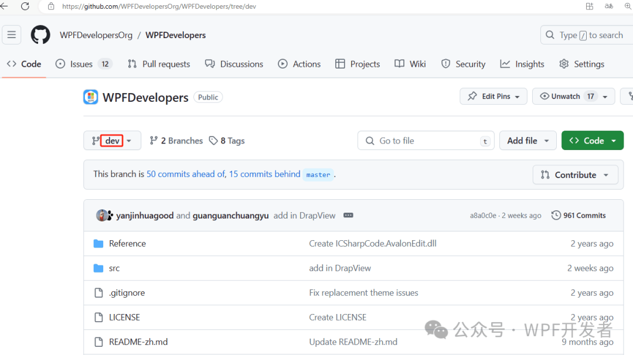
Task: Click the folder icon beside src
Action: [98, 268]
